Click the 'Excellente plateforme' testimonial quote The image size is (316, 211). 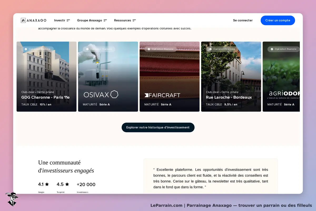point(211,178)
